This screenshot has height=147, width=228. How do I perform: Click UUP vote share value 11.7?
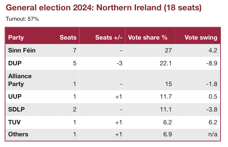point(166,97)
